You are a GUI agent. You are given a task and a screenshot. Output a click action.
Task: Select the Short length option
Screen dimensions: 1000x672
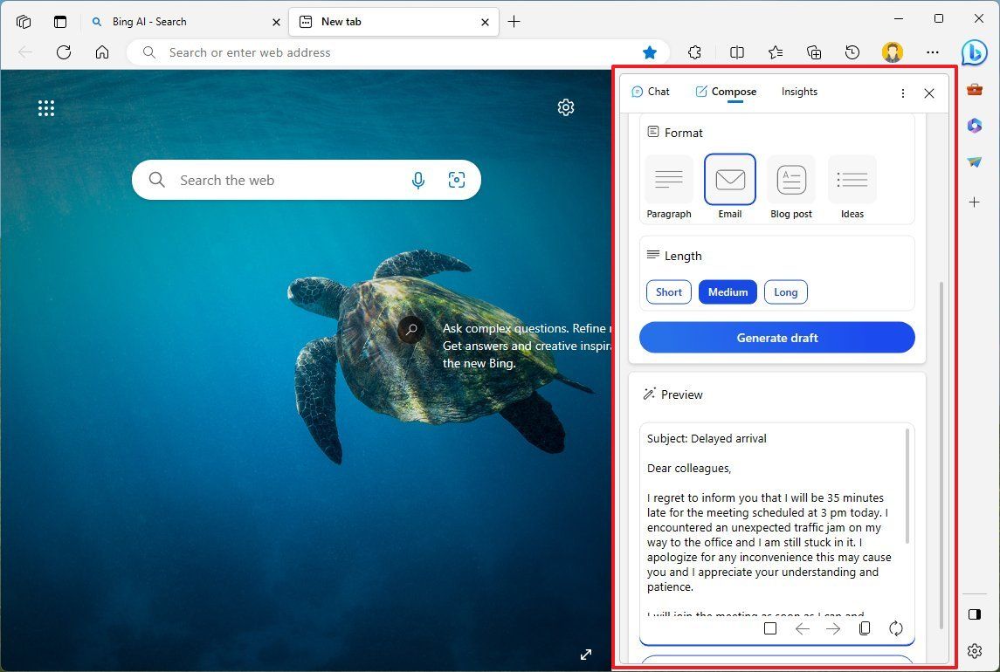[x=668, y=291]
